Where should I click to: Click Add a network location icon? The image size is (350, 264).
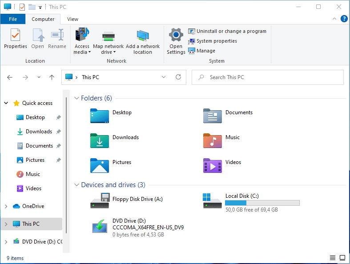[x=143, y=36]
